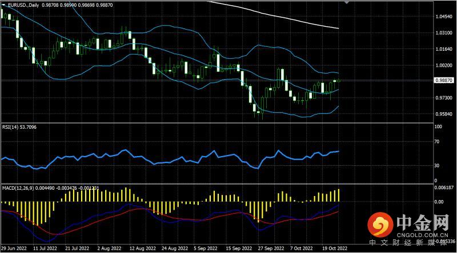Click the 0.97300 price axis label
Viewport: 457px width, 253px height.
[444, 97]
